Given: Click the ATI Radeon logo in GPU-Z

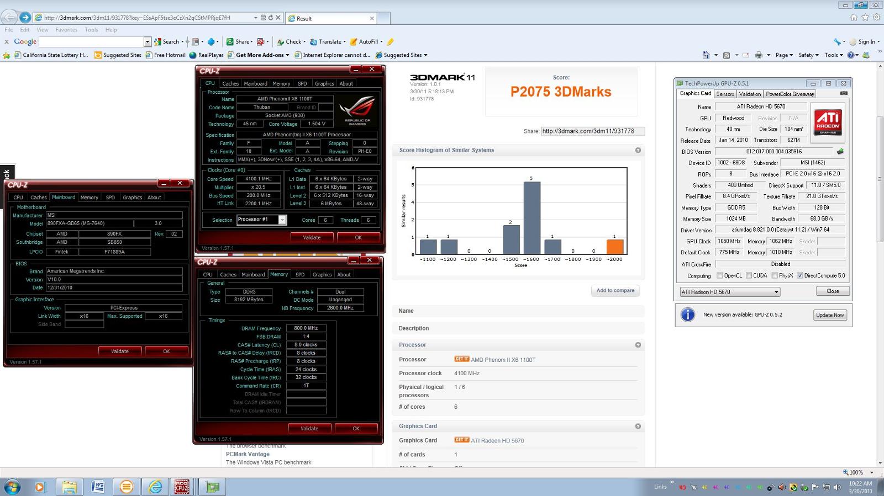Looking at the screenshot, I should click(828, 123).
